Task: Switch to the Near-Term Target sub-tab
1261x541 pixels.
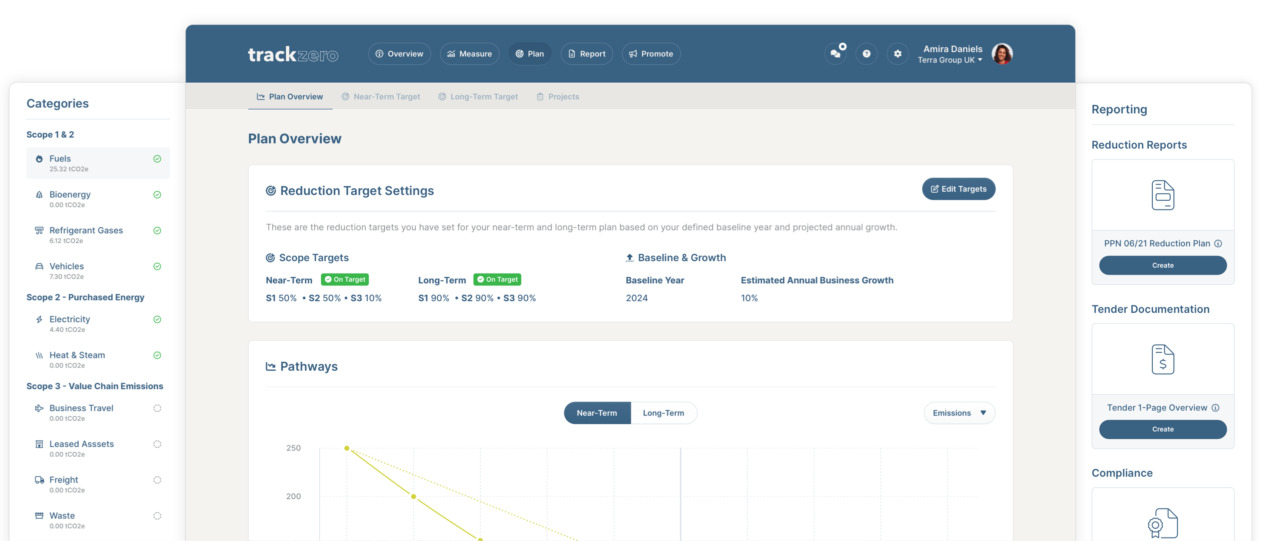Action: coord(380,97)
